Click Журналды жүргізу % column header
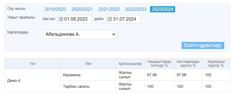Image resolution: width=233 pixels, height=95 pixels. pos(216,64)
